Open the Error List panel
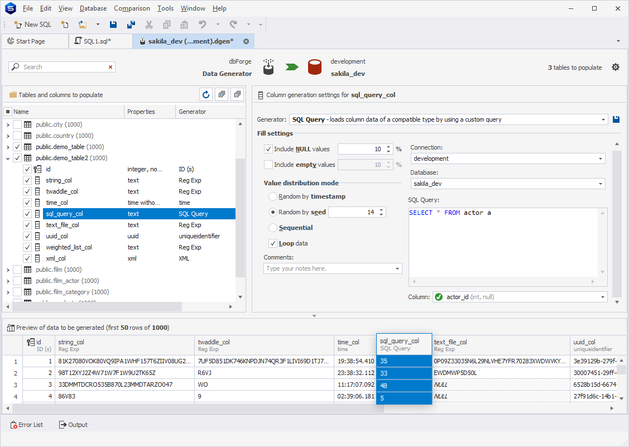 [x=27, y=425]
